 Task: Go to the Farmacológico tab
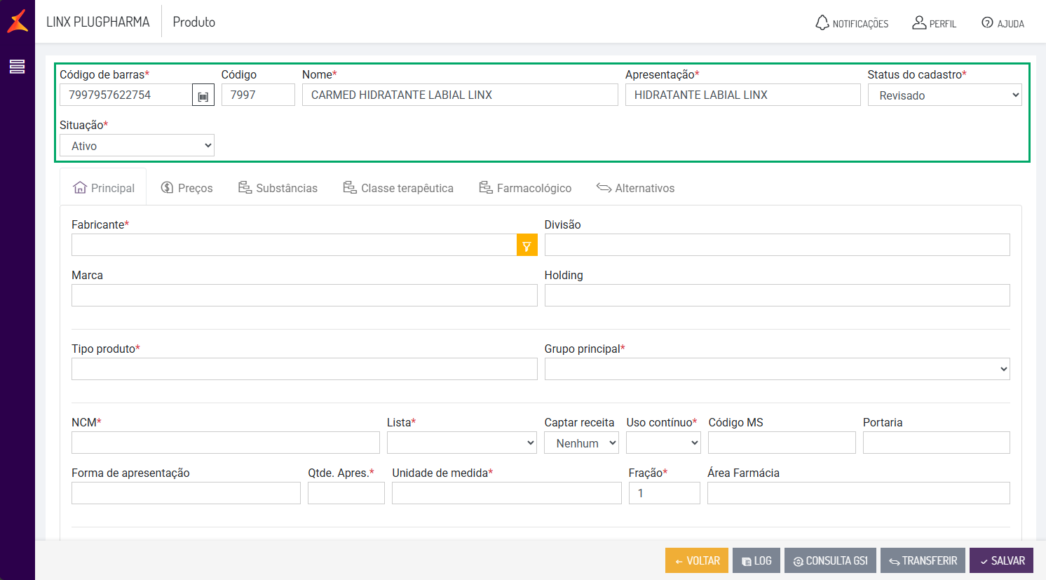tap(525, 188)
